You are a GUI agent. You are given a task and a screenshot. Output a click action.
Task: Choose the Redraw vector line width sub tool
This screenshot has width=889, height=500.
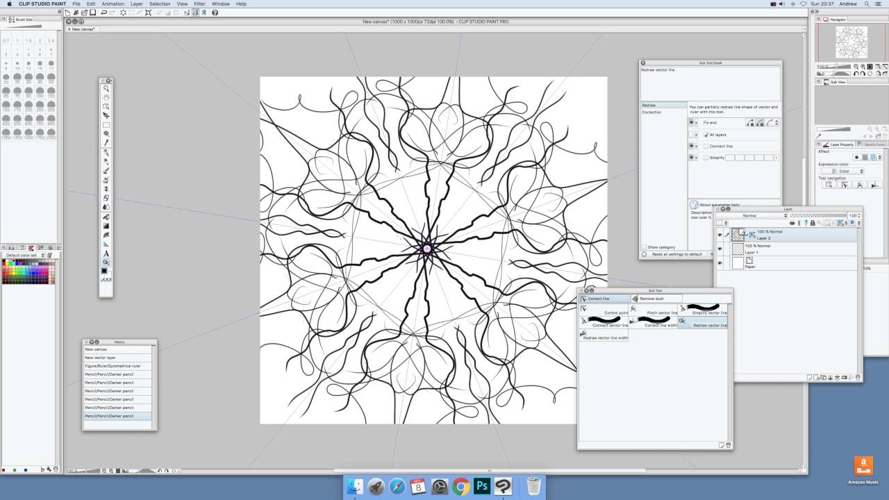pyautogui.click(x=604, y=335)
